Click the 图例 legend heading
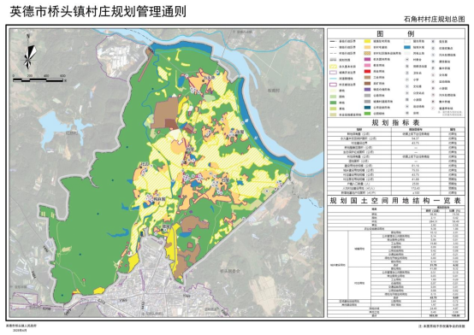 [x=395, y=33]
